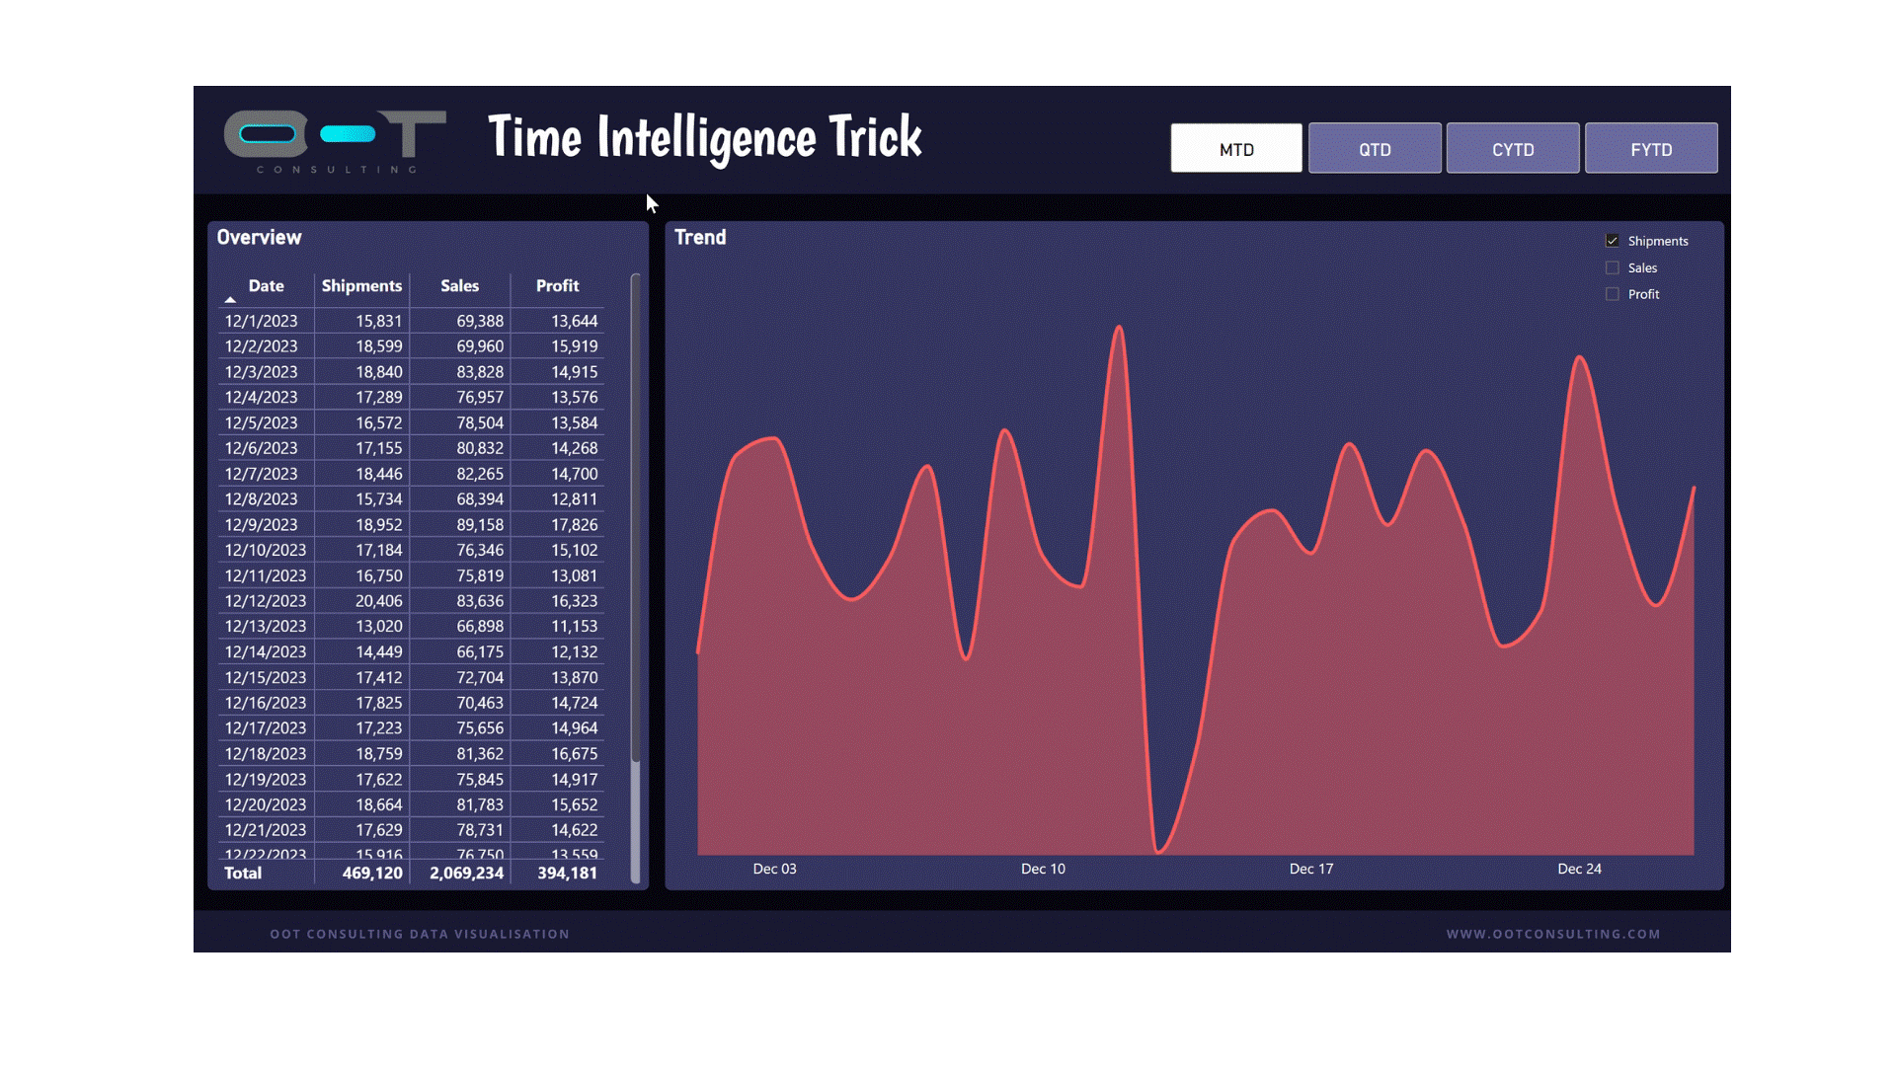This screenshot has height=1066, width=1896.
Task: Sort by the Profit column header
Action: (557, 285)
